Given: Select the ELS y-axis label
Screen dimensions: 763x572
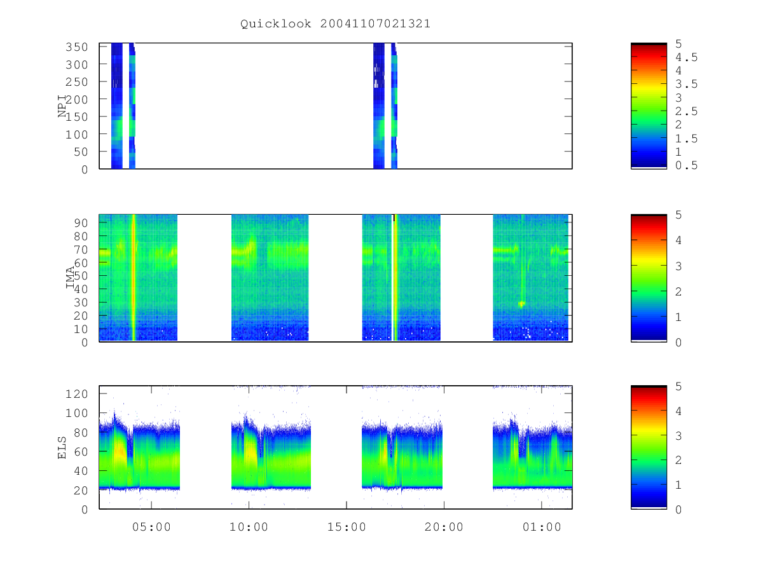Looking at the screenshot, I should click(62, 447).
